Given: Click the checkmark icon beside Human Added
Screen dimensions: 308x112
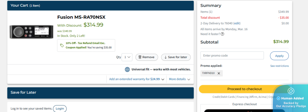Looking at the screenshot, I should click(278, 98).
